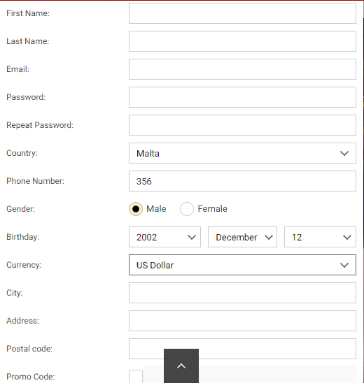
Task: Click the birth month chevron arrow
Action: point(269,237)
